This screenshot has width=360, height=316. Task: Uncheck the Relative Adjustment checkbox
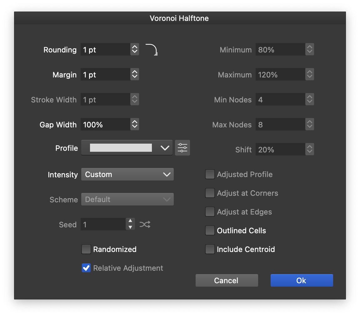(x=86, y=268)
